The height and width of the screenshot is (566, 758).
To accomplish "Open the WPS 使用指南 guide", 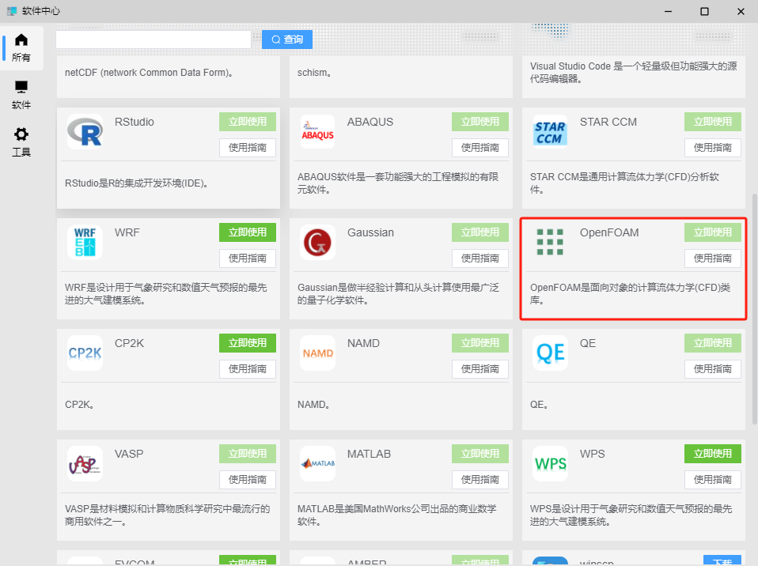I will (713, 480).
